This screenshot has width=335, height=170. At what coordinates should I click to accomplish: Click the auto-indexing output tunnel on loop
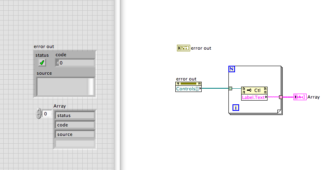(x=281, y=97)
